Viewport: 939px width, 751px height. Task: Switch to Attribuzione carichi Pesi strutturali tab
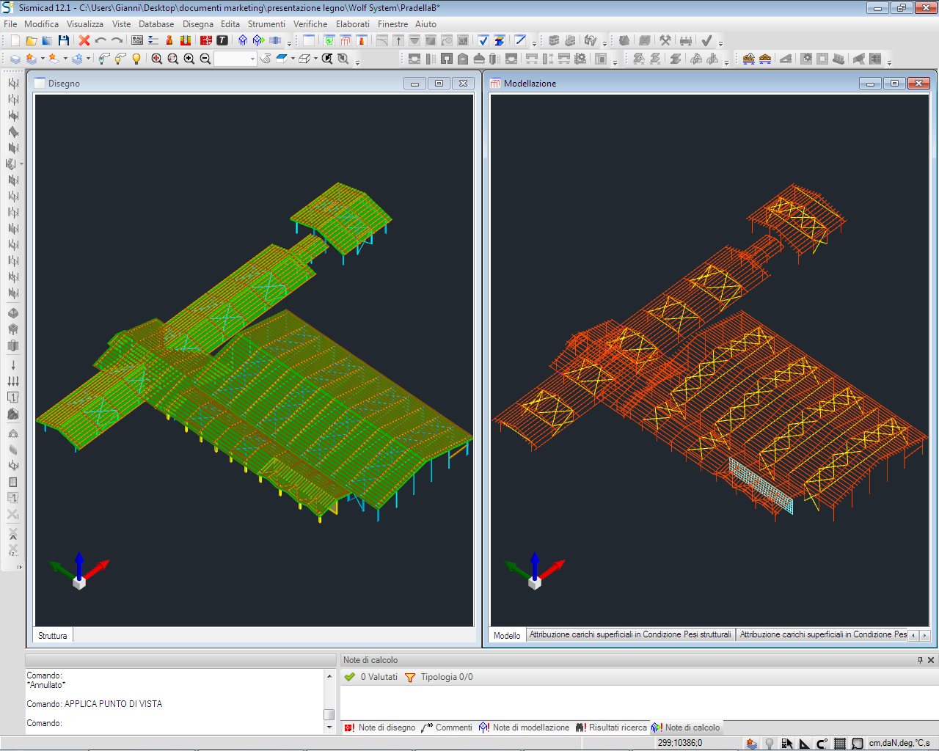point(630,634)
